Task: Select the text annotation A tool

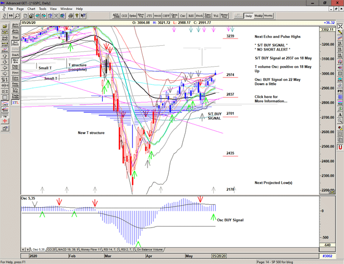Action: [340, 115]
